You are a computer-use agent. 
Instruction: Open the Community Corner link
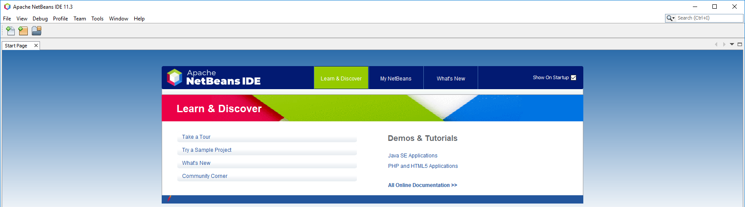coord(205,176)
